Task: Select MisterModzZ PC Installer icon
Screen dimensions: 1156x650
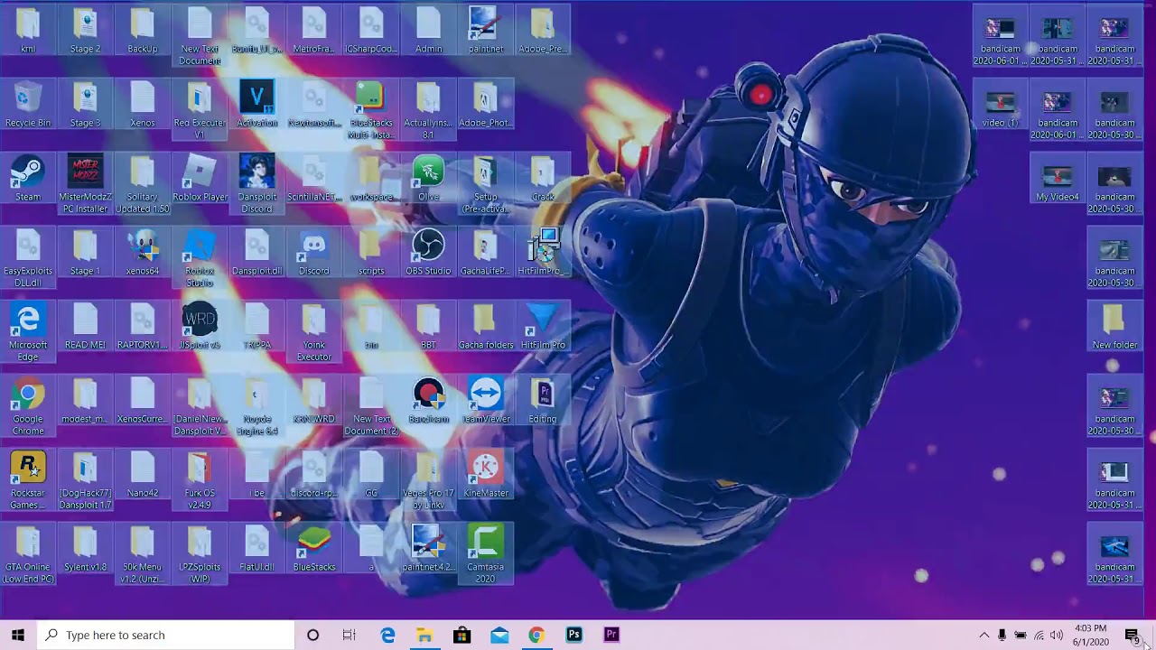Action: (x=85, y=184)
